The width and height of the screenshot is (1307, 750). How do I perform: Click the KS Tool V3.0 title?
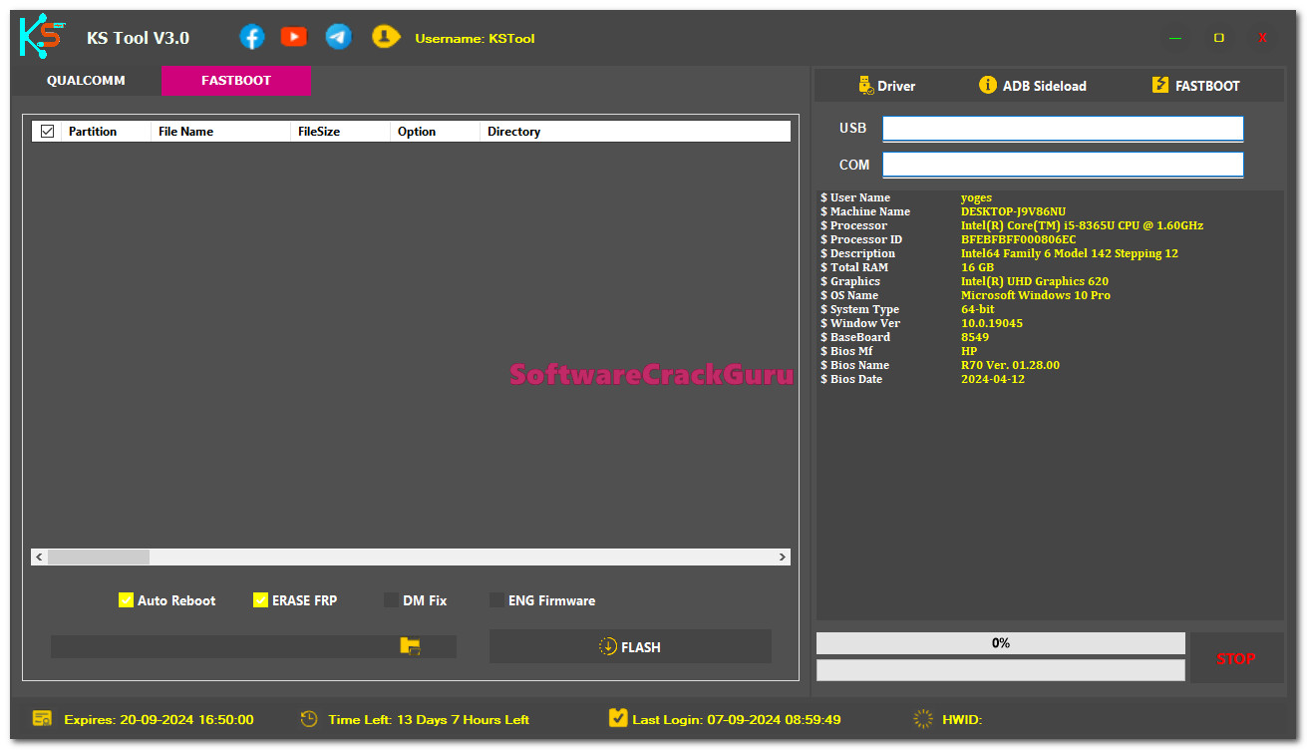coord(138,38)
